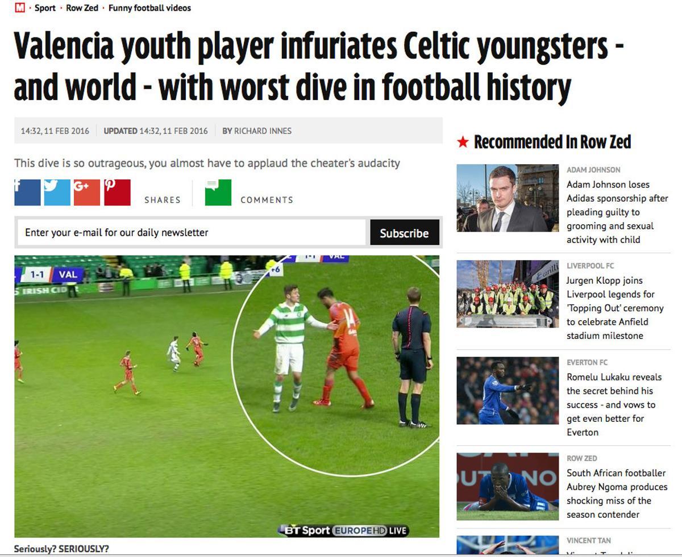The height and width of the screenshot is (557, 682).
Task: Share article via Twitter icon
Action: coord(57,192)
